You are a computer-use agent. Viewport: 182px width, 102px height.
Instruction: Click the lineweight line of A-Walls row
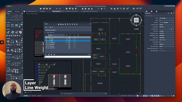coord(75,41)
